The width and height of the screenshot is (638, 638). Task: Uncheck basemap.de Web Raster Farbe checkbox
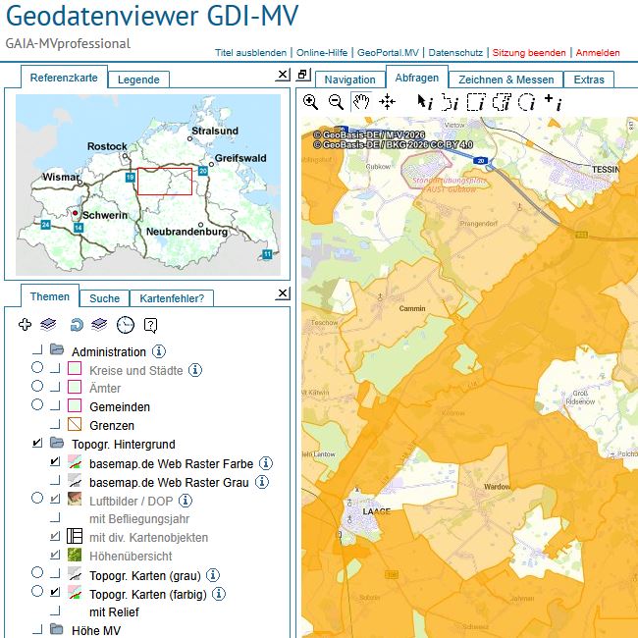55,461
